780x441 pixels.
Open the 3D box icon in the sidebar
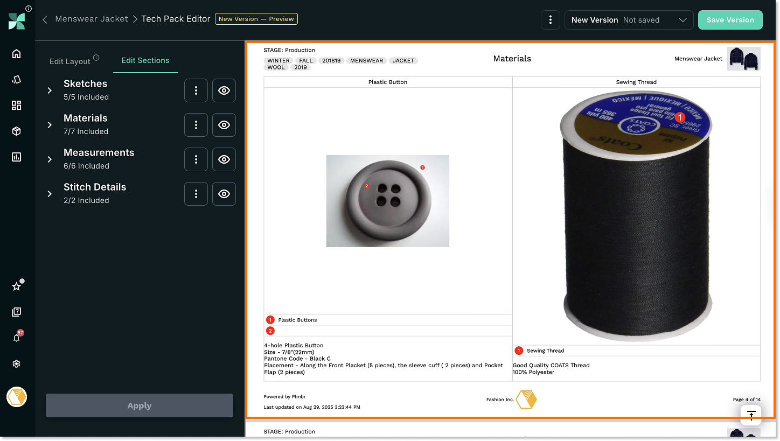click(x=16, y=131)
